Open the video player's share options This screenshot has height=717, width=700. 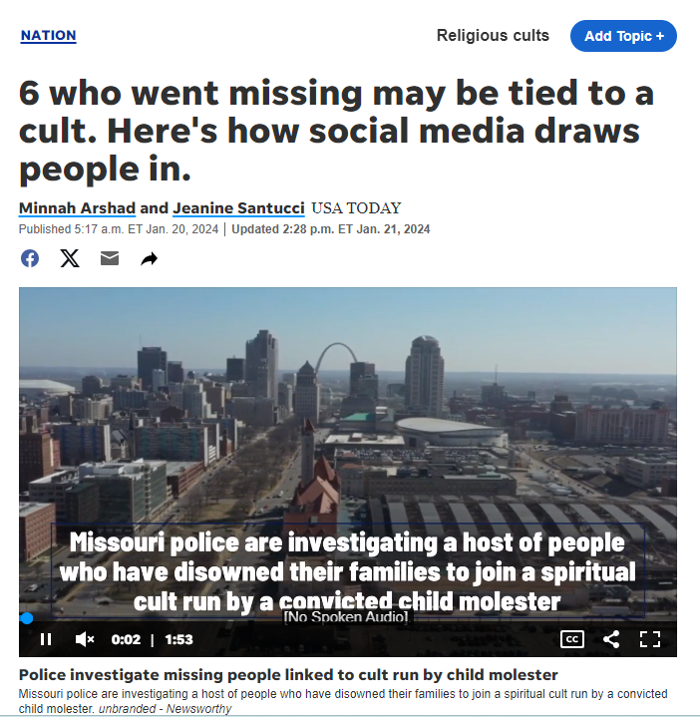611,639
